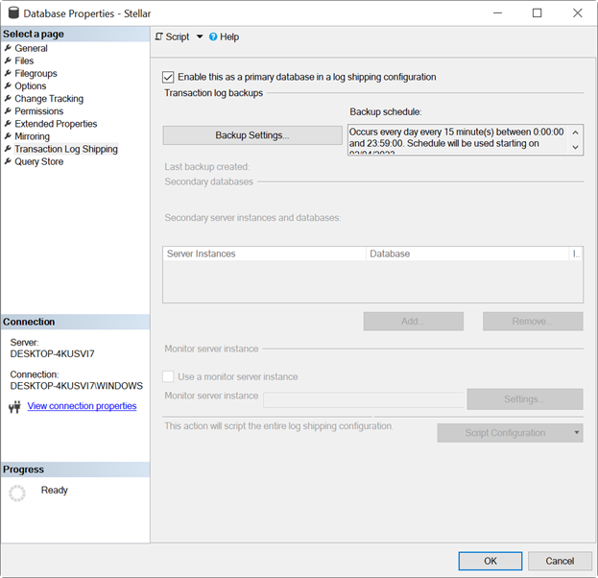The height and width of the screenshot is (578, 598).
Task: Click OK to apply settings
Action: click(490, 561)
